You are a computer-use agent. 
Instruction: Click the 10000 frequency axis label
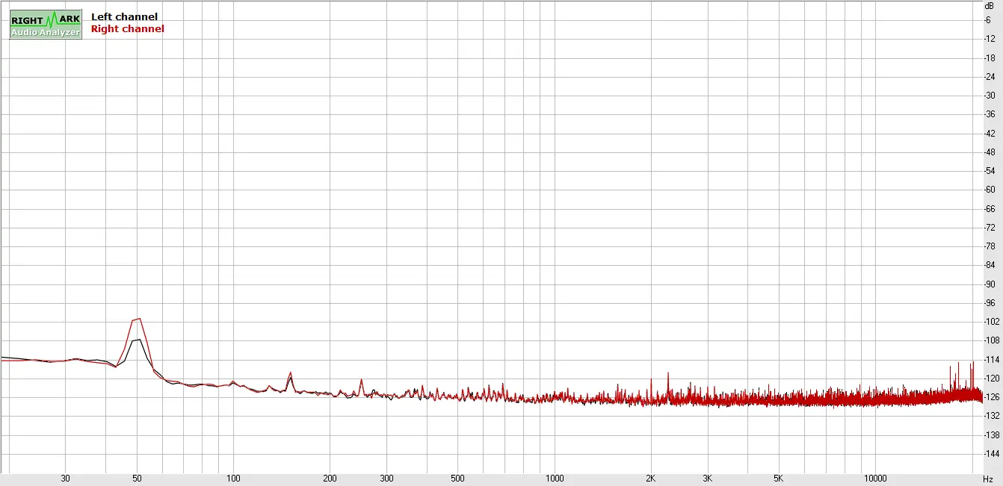[874, 479]
